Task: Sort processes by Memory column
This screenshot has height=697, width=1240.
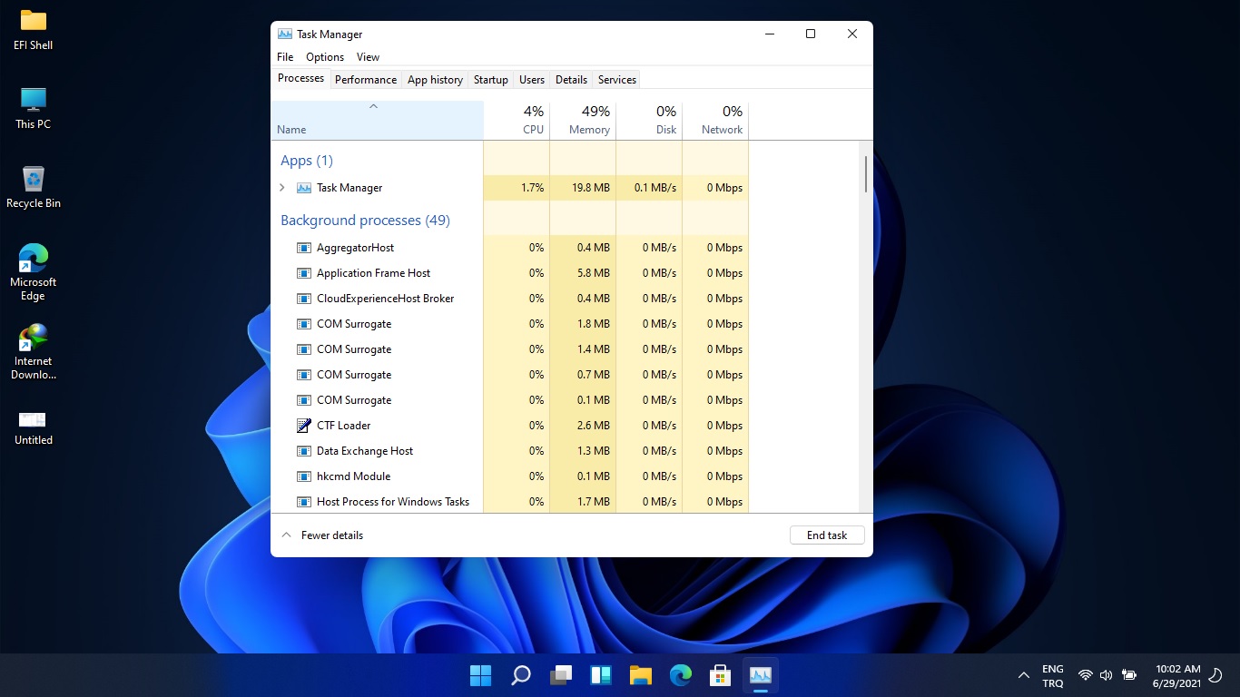Action: 583,121
